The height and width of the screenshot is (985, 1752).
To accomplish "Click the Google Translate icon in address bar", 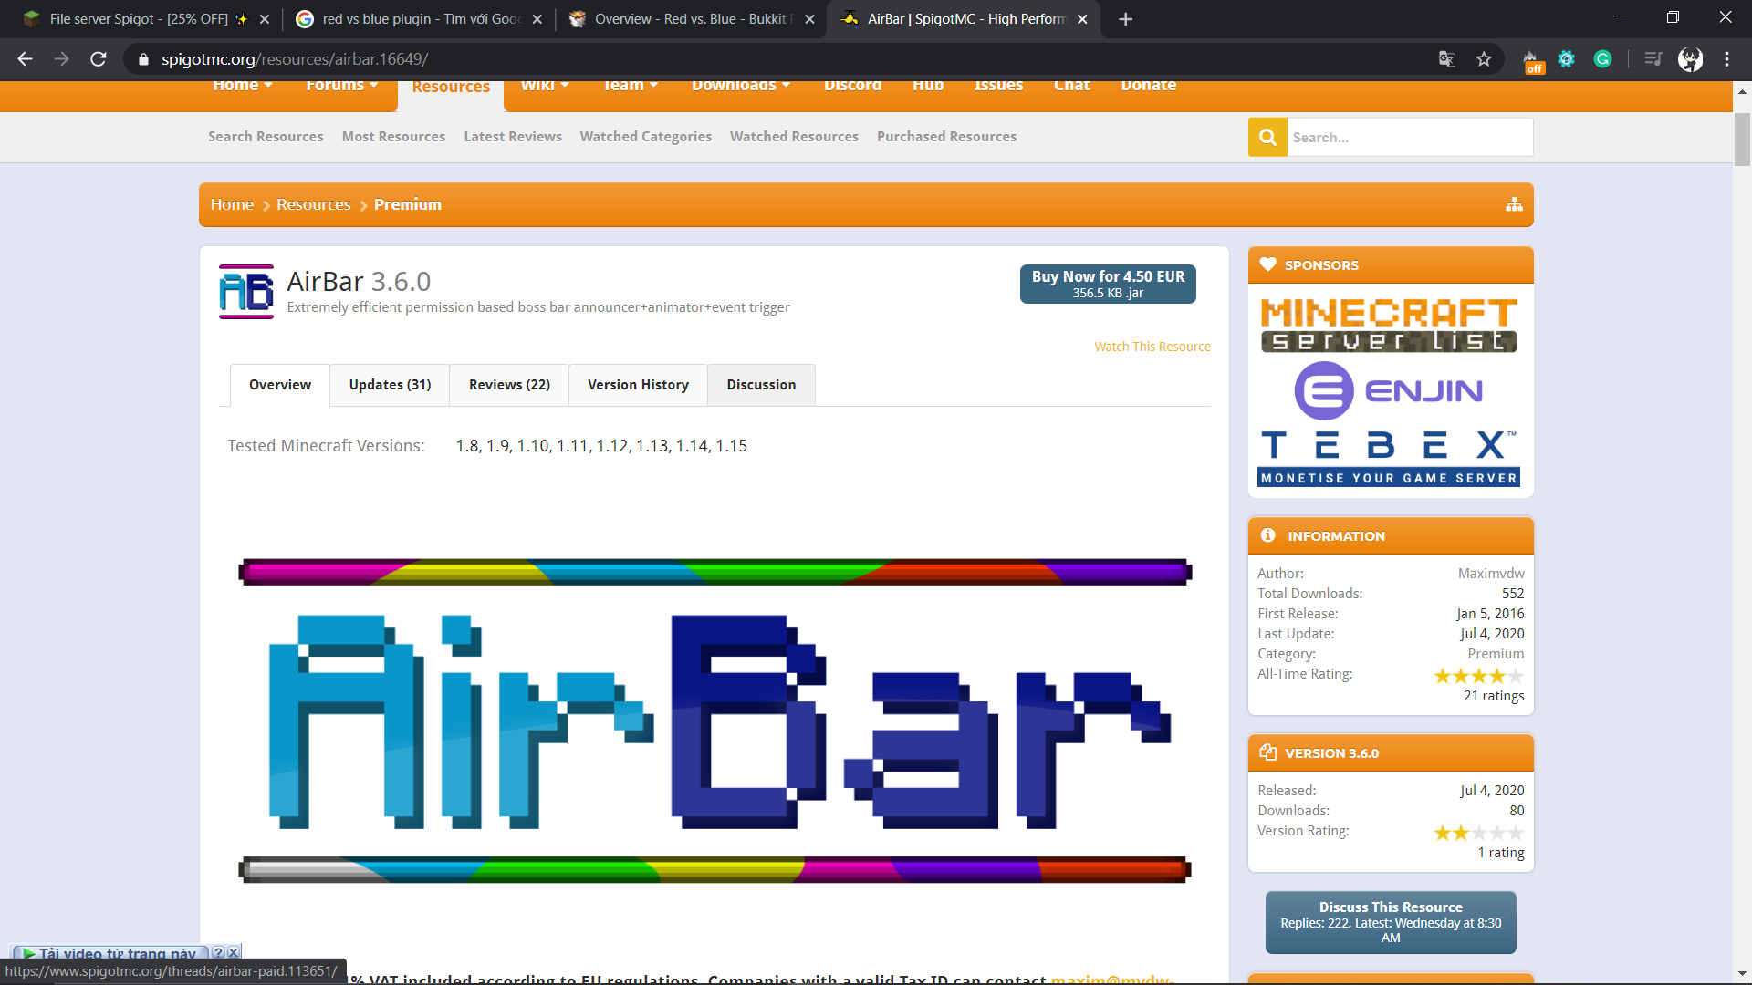I will click(x=1447, y=59).
